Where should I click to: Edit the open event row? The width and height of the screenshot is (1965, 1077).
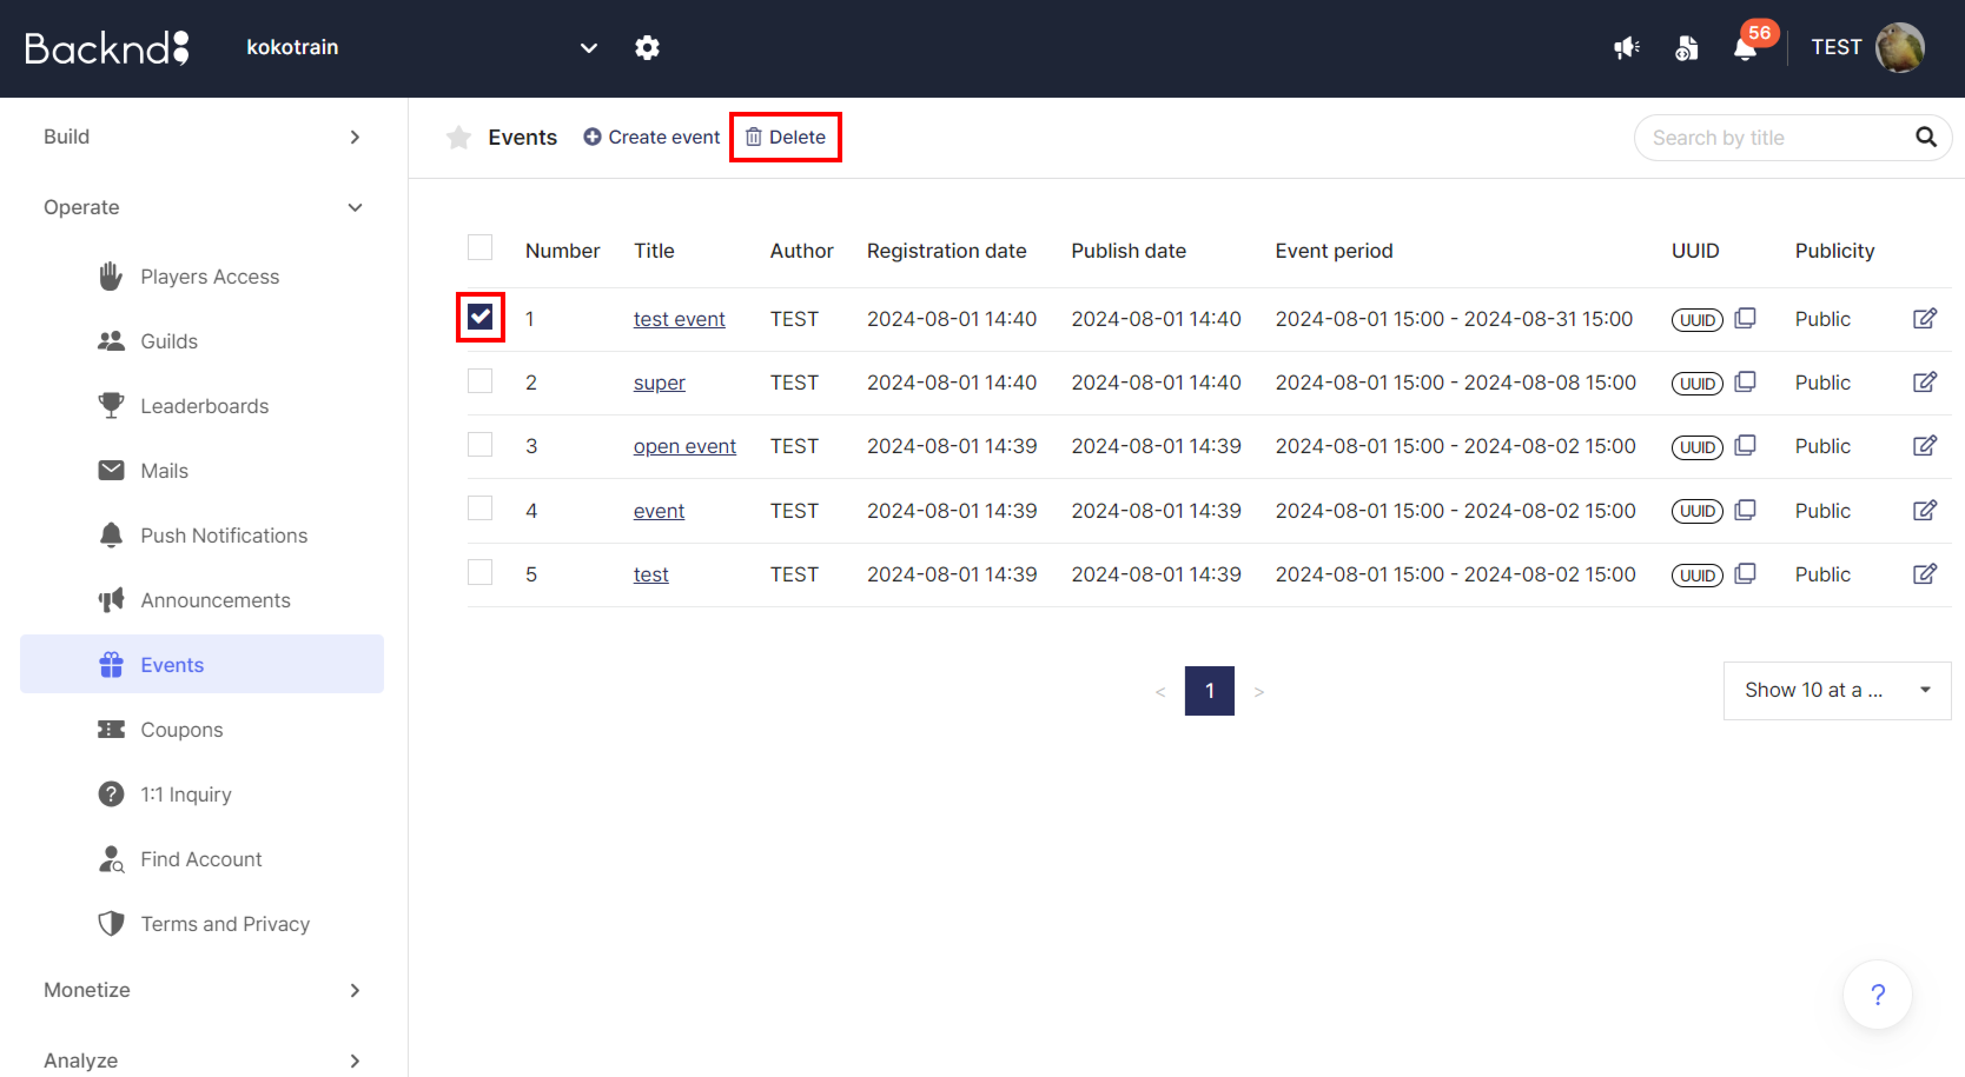[1925, 445]
